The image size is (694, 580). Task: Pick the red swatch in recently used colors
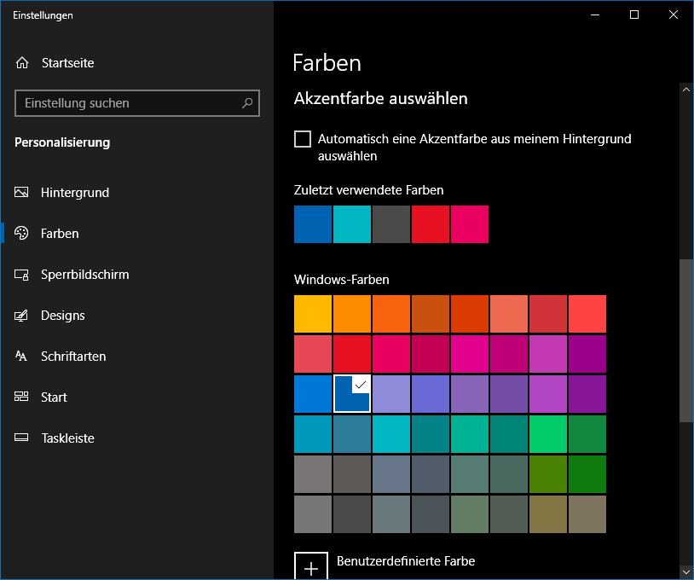431,224
